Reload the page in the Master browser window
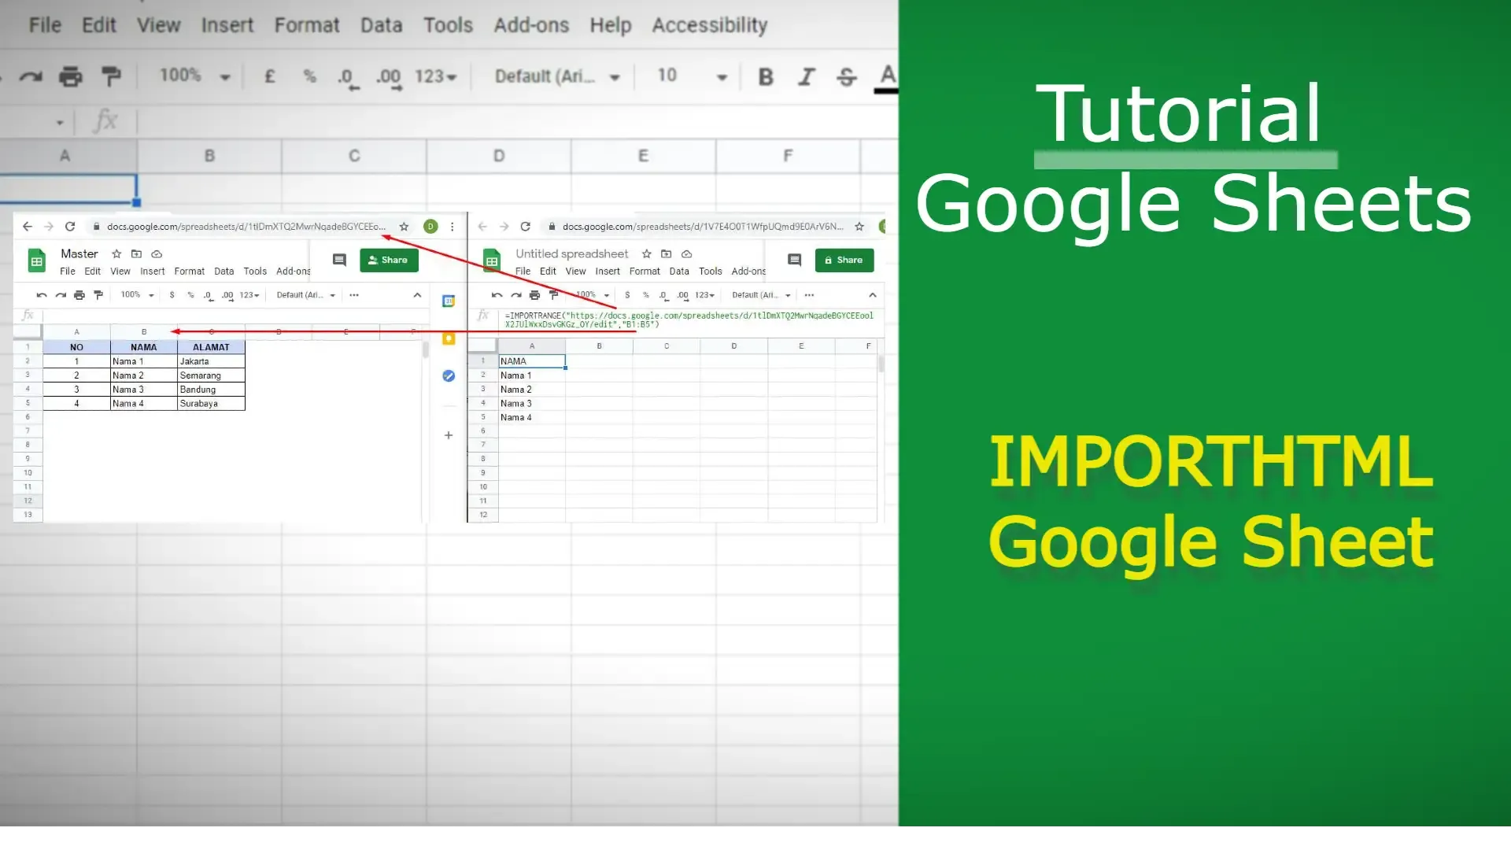The width and height of the screenshot is (1511, 850). coord(70,227)
